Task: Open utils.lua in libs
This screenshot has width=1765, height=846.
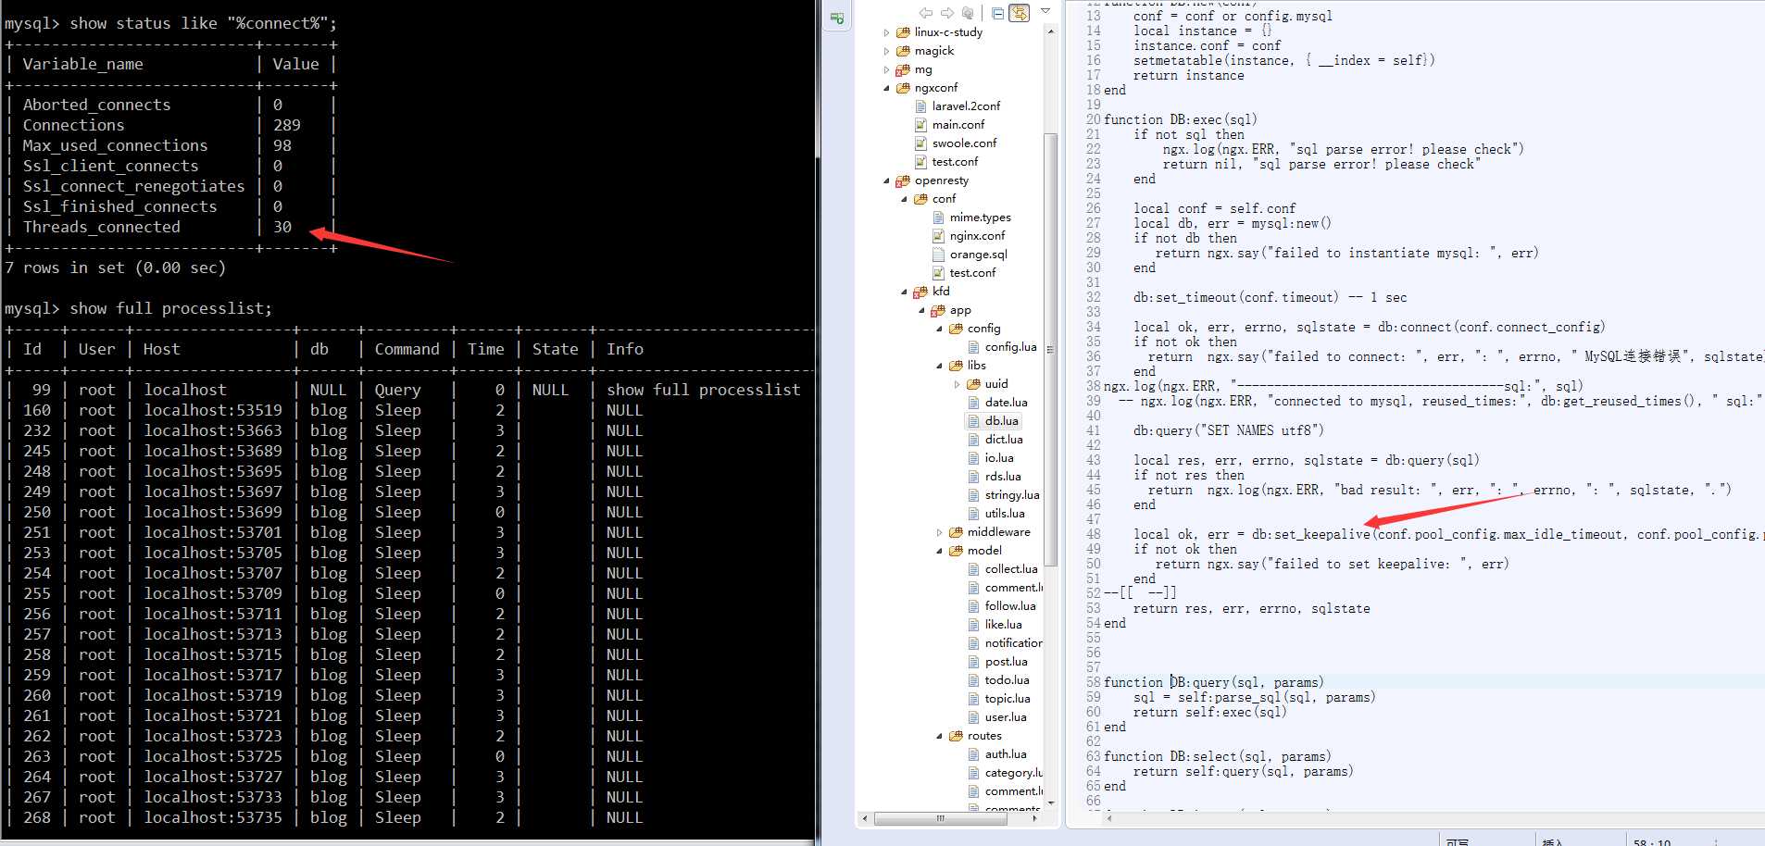Action: pos(1005,514)
